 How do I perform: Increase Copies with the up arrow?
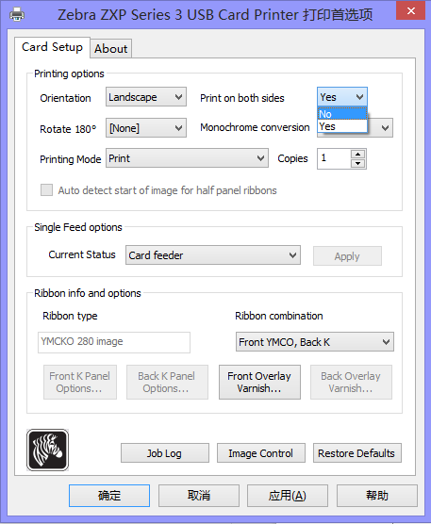357,154
